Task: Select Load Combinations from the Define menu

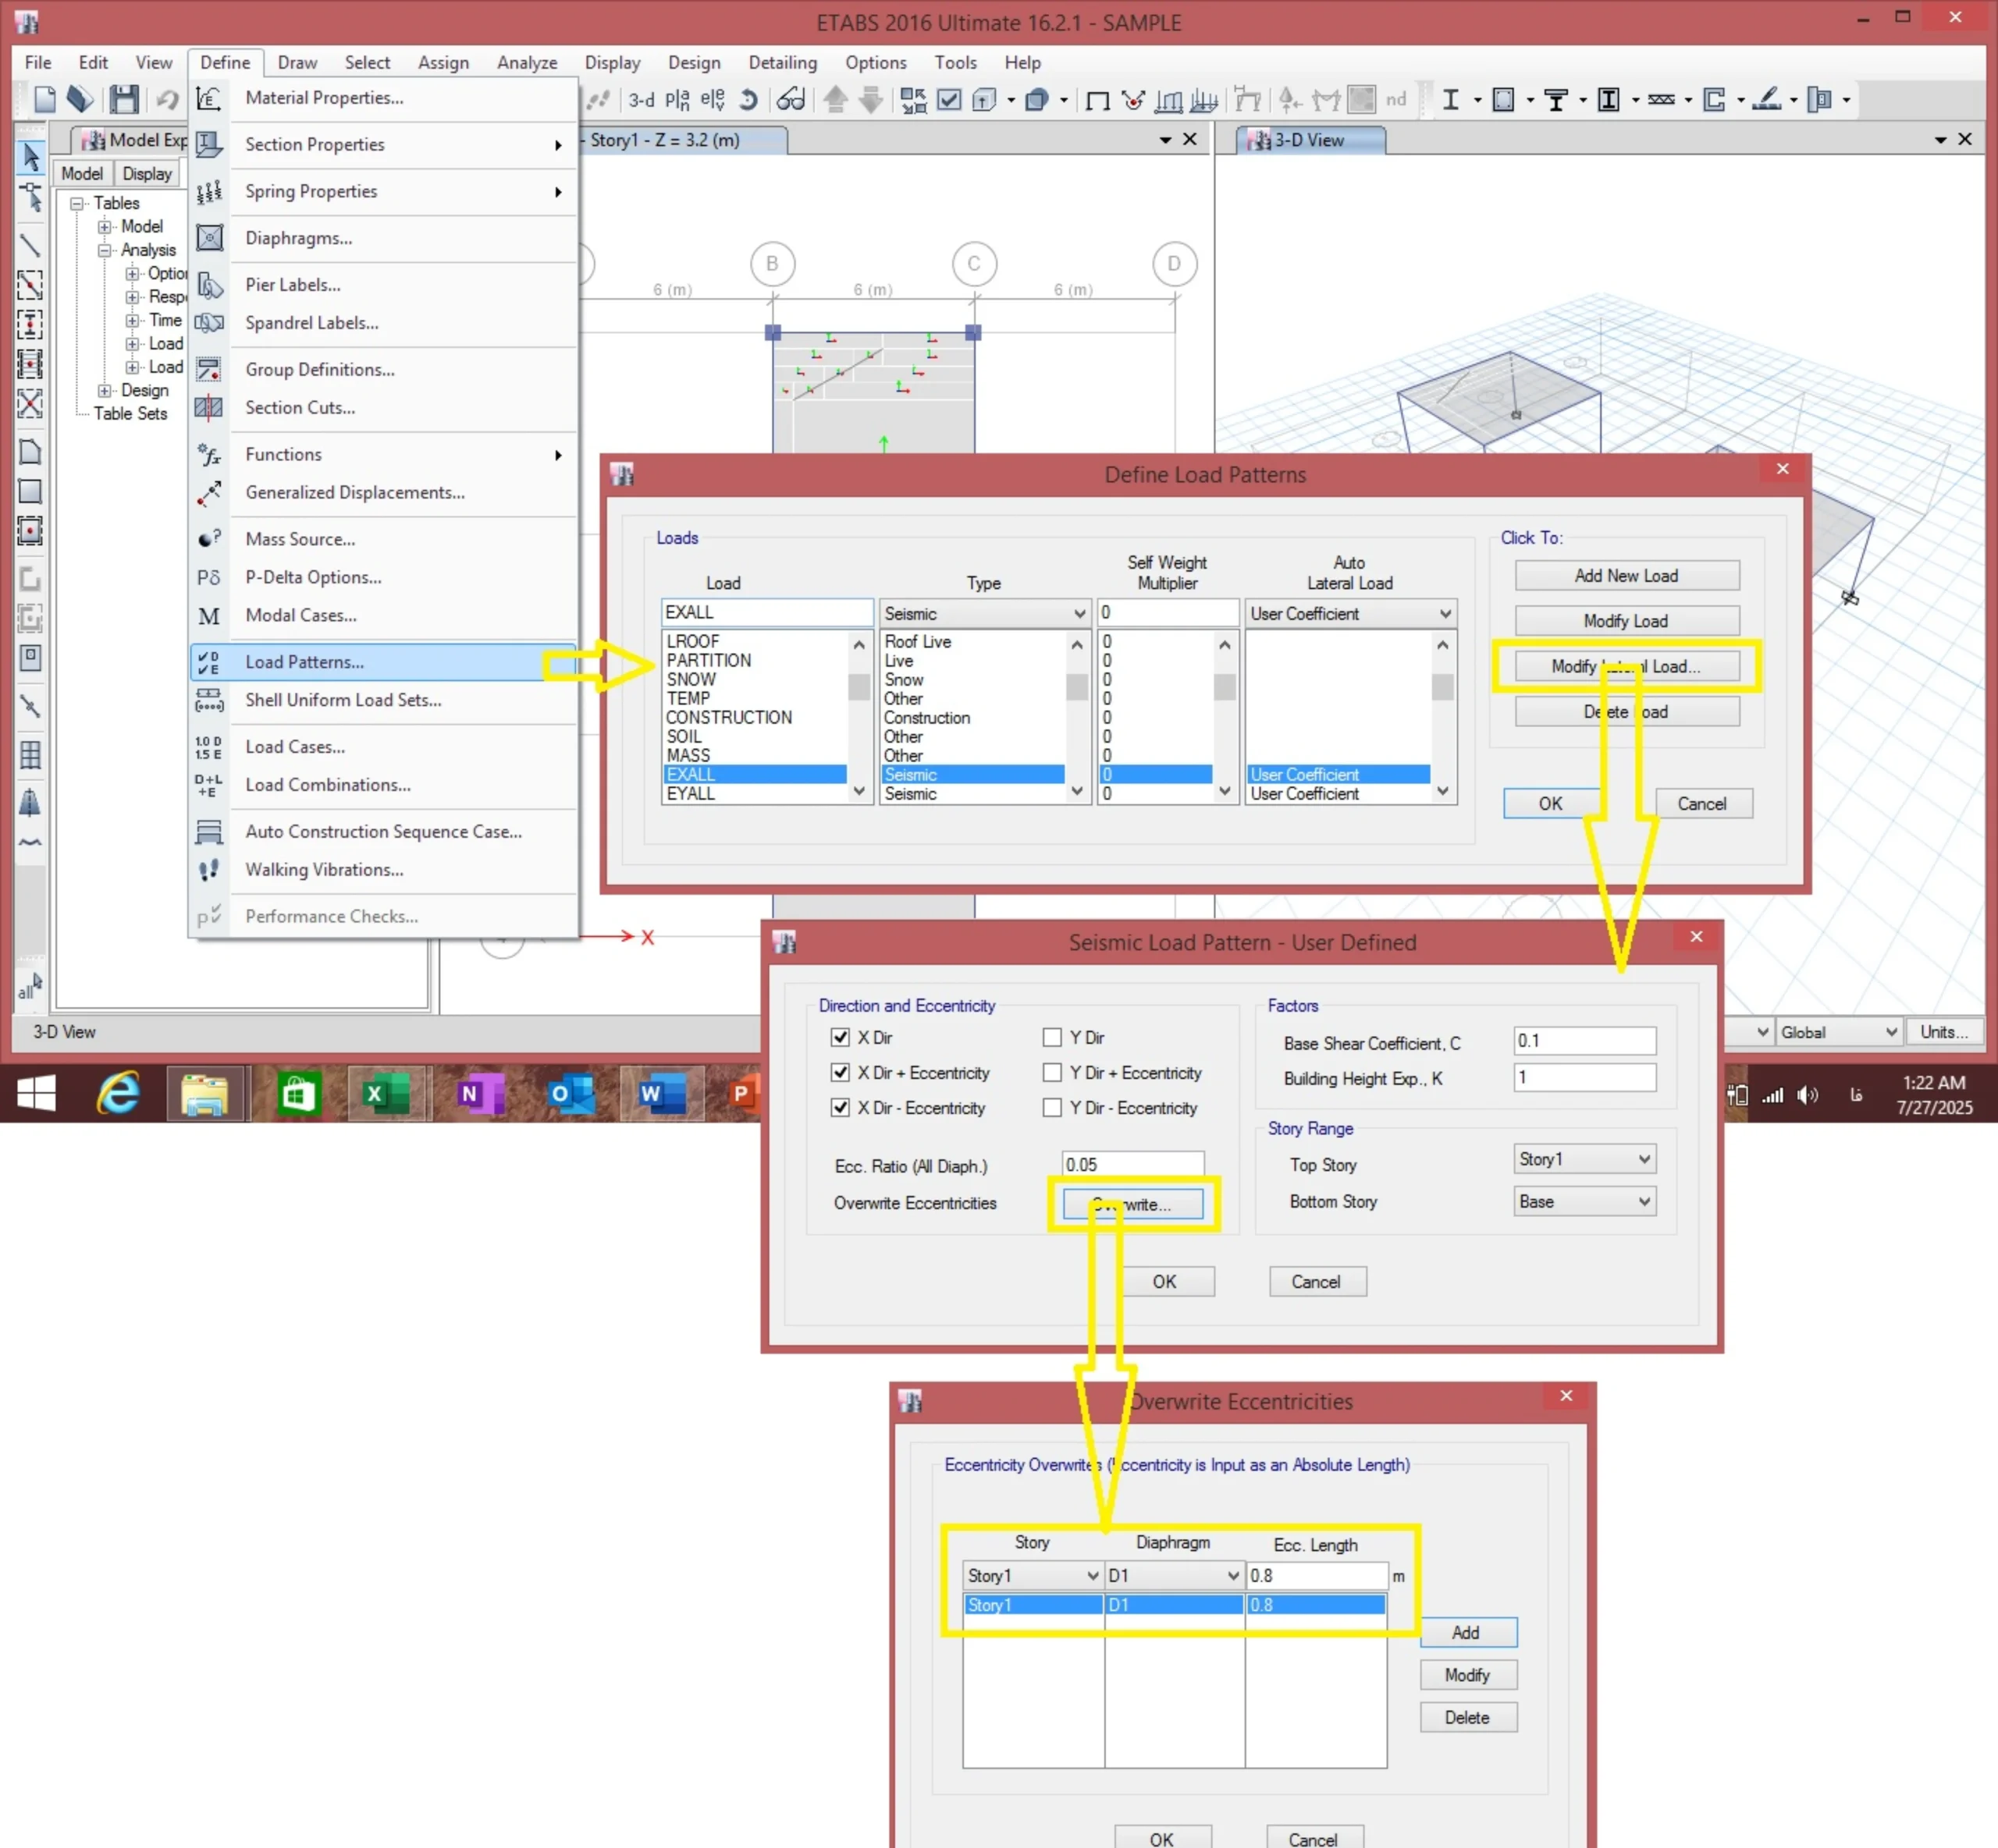Action: (327, 785)
